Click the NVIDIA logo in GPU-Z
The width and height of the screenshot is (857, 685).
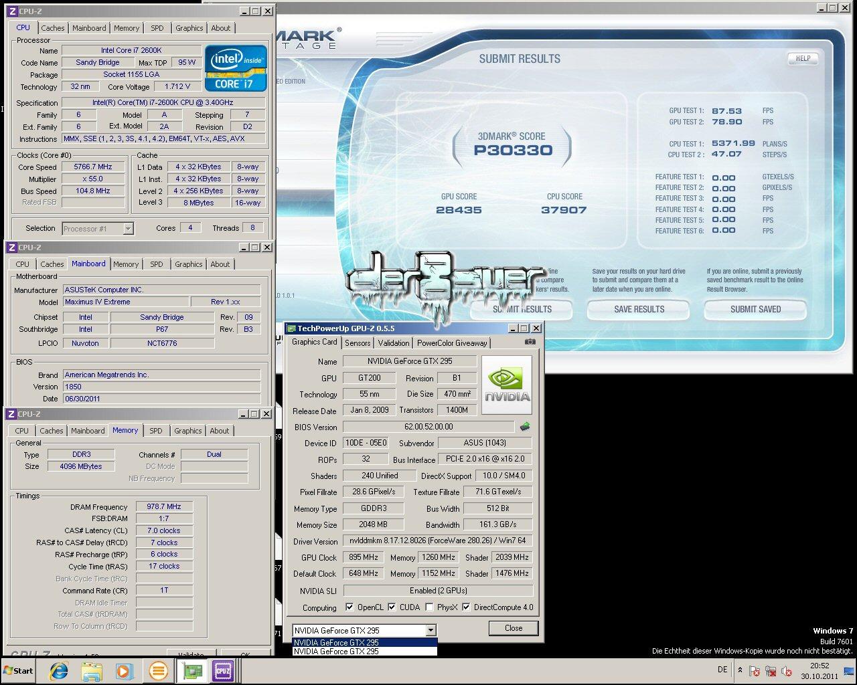point(507,385)
